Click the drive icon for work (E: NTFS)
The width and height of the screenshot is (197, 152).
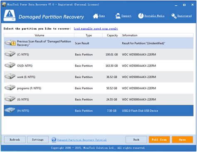(x=10, y=76)
